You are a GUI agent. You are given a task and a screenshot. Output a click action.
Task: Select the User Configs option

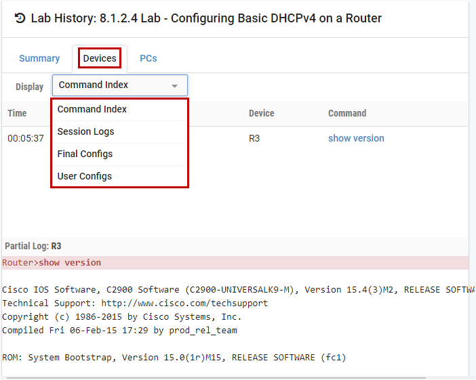[85, 176]
